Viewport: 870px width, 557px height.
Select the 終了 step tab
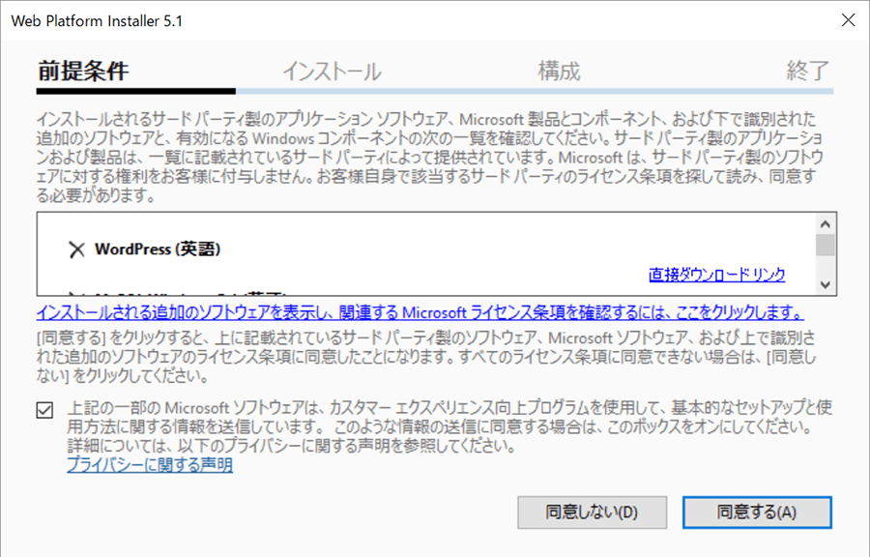(808, 71)
